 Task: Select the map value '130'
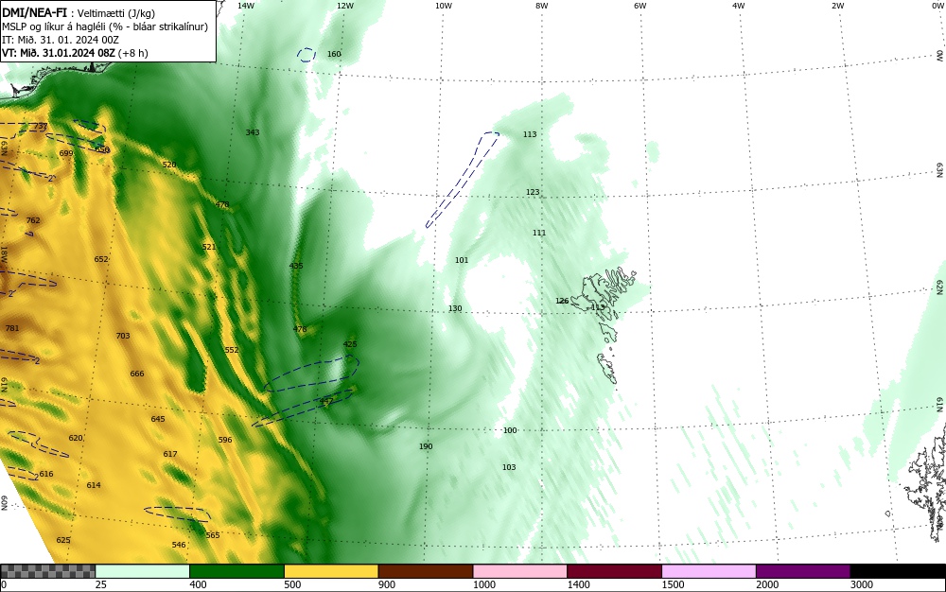(456, 308)
